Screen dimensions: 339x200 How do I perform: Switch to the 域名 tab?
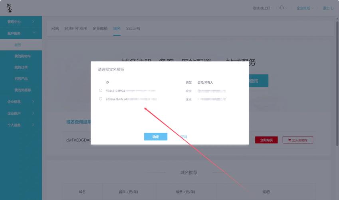[x=117, y=28]
